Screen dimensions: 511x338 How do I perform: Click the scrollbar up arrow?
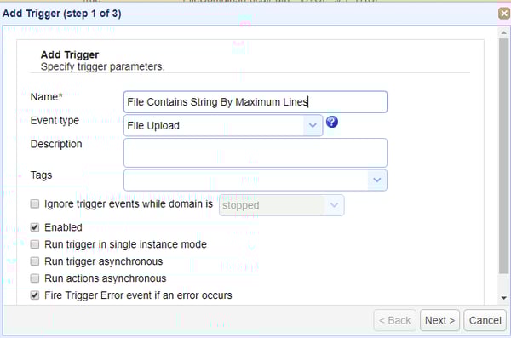(504, 32)
